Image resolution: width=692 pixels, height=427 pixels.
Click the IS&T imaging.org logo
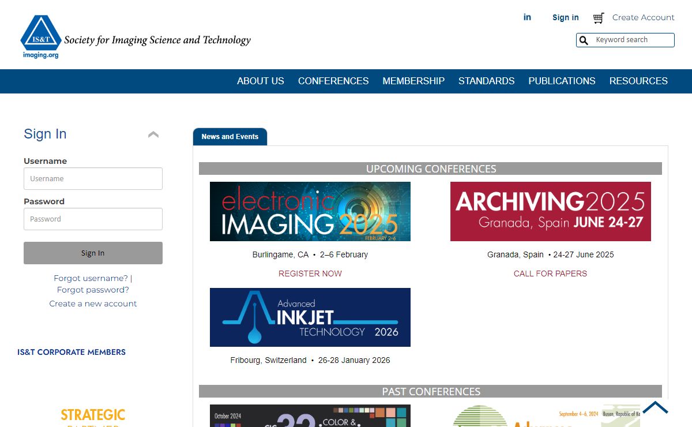(x=41, y=36)
